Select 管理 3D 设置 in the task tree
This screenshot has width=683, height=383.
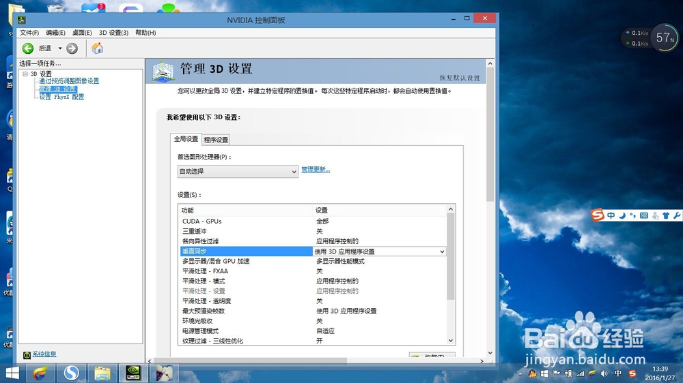tap(58, 89)
